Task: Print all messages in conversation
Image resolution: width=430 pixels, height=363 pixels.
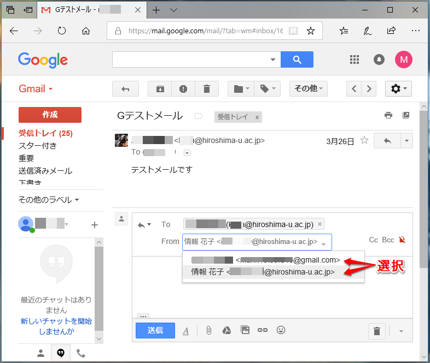Action: pos(388,115)
